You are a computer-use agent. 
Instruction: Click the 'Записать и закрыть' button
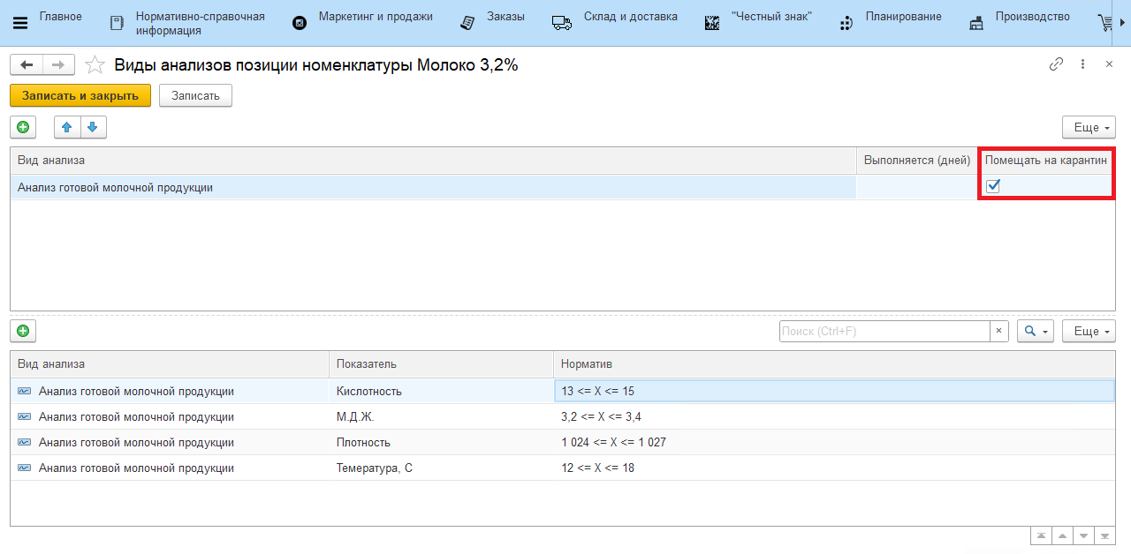(80, 95)
